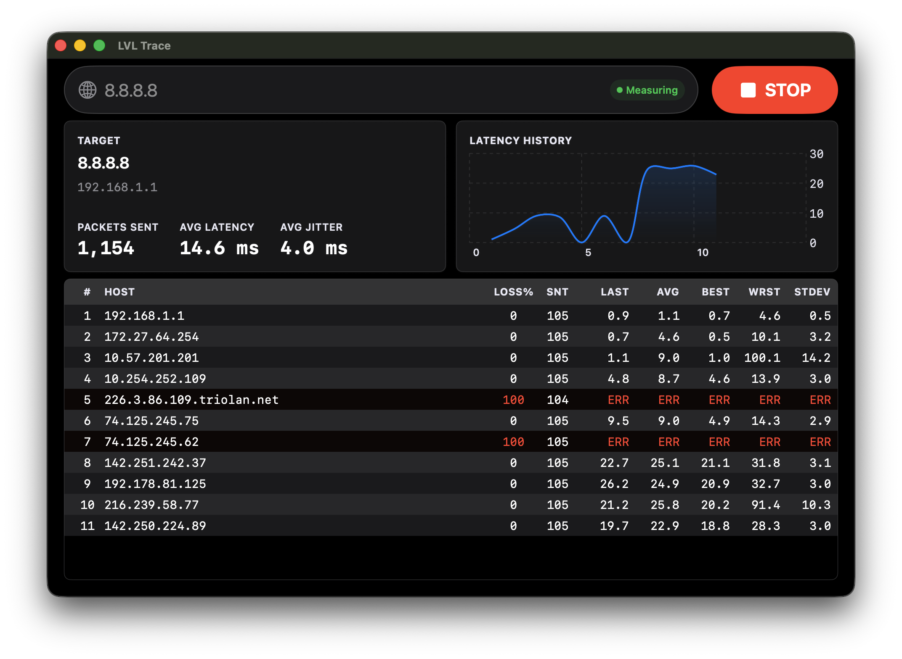Screen dimensions: 902x659
Task: Click the LAST column header
Action: 615,292
